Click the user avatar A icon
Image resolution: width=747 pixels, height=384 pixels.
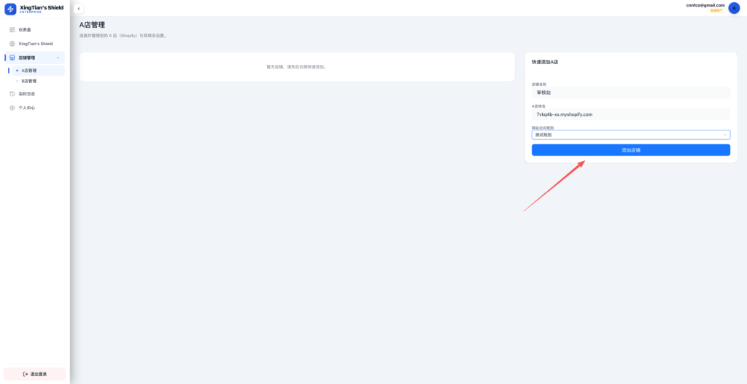click(x=734, y=8)
